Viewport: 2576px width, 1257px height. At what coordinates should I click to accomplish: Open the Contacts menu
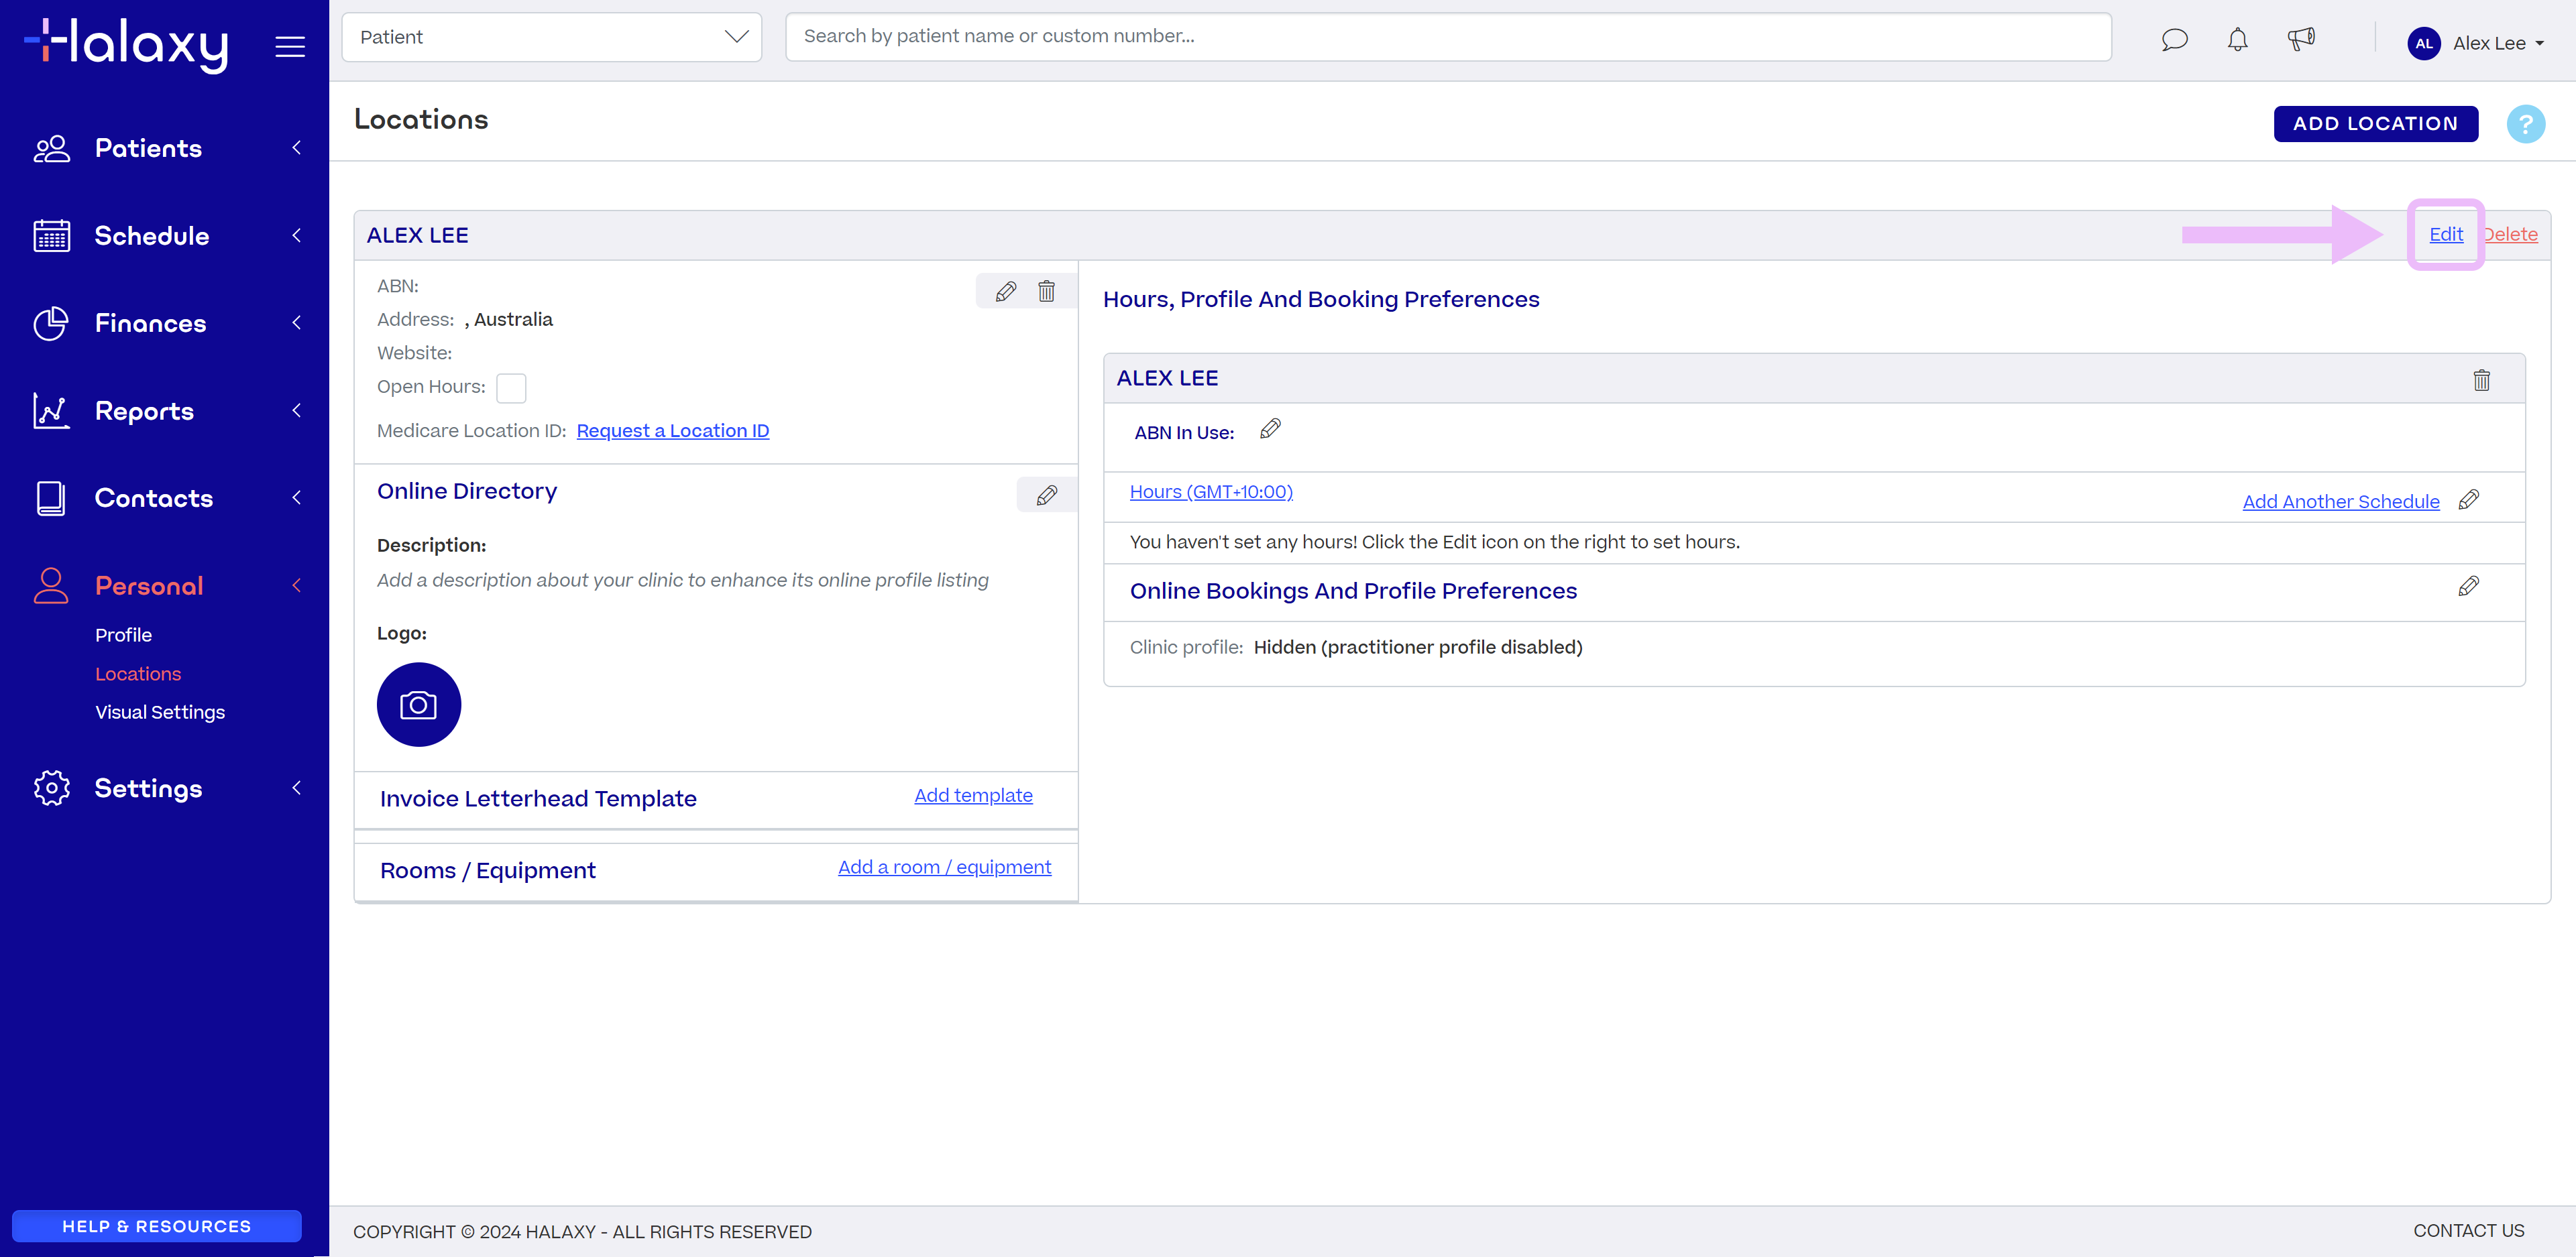pos(154,498)
